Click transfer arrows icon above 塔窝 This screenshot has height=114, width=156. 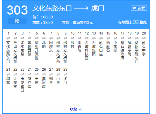8,74
